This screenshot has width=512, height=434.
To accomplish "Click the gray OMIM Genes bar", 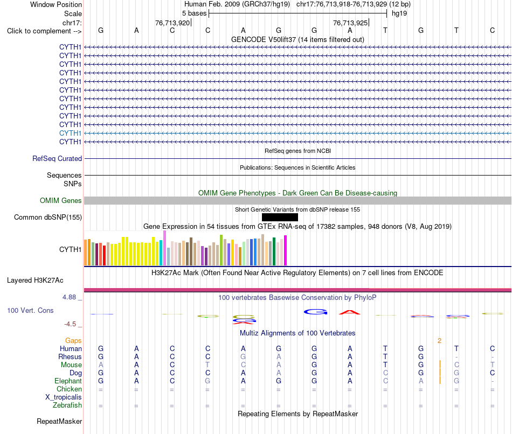I will click(297, 201).
